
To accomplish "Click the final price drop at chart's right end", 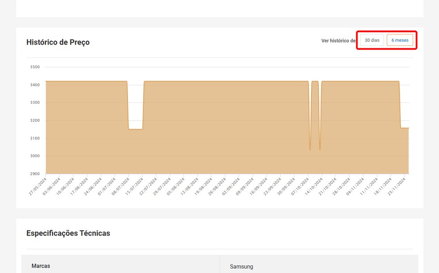I will tap(405, 128).
